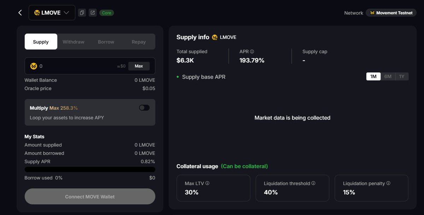This screenshot has width=424, height=215.
Task: Select the 1M chart range
Action: point(373,76)
